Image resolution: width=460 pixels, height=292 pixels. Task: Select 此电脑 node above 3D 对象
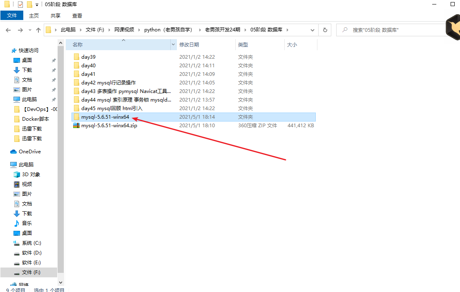point(26,165)
